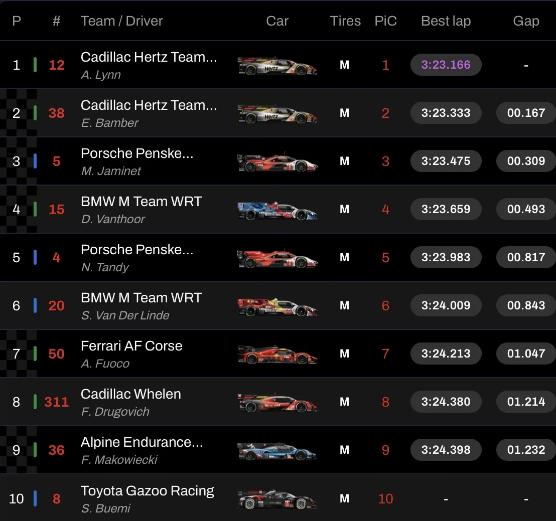Click the M tire icon for S. Van Der Linde
Image resolution: width=556 pixels, height=521 pixels.
pyautogui.click(x=344, y=306)
